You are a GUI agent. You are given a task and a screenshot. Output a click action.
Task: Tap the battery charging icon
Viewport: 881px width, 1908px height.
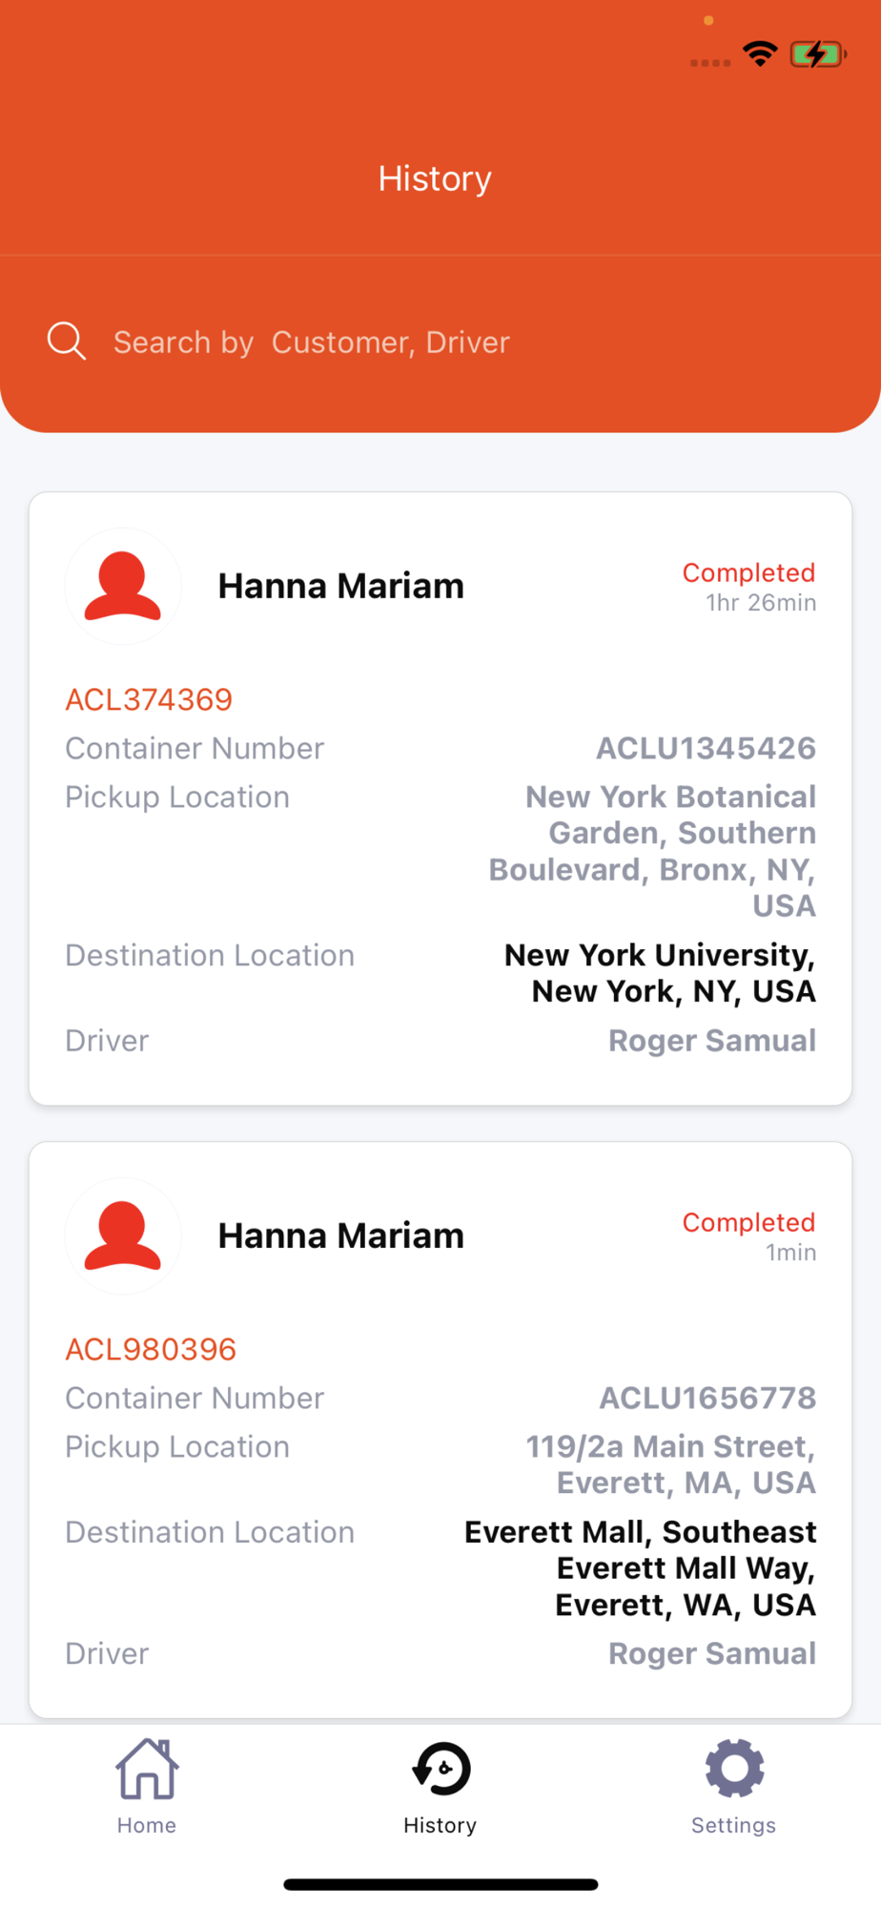(817, 54)
